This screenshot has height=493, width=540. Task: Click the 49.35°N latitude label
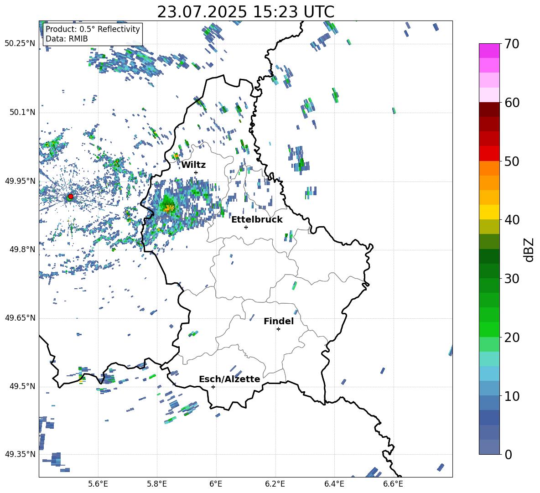pos(20,454)
